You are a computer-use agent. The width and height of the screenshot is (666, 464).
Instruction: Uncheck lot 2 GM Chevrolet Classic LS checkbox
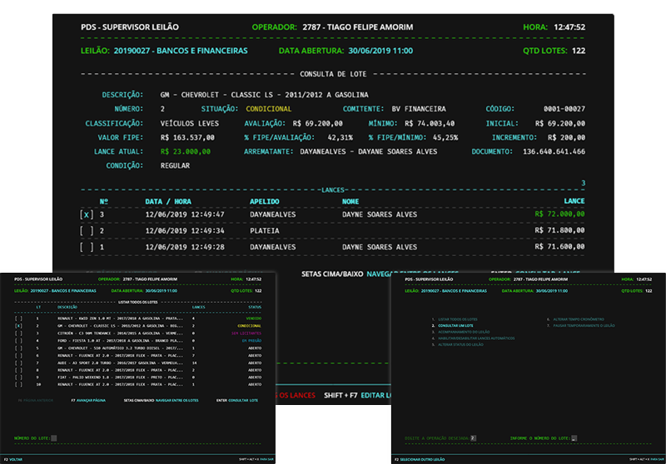click(x=18, y=326)
